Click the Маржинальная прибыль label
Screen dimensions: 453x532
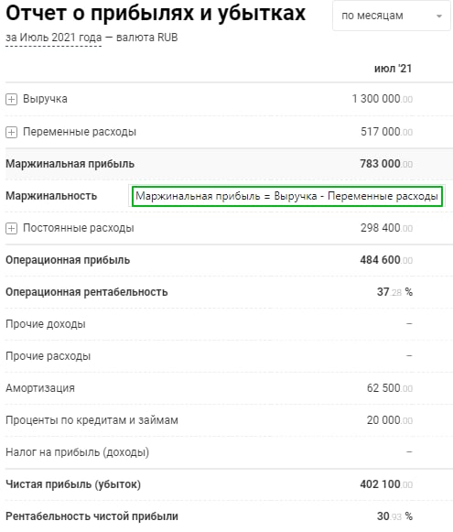tap(70, 164)
